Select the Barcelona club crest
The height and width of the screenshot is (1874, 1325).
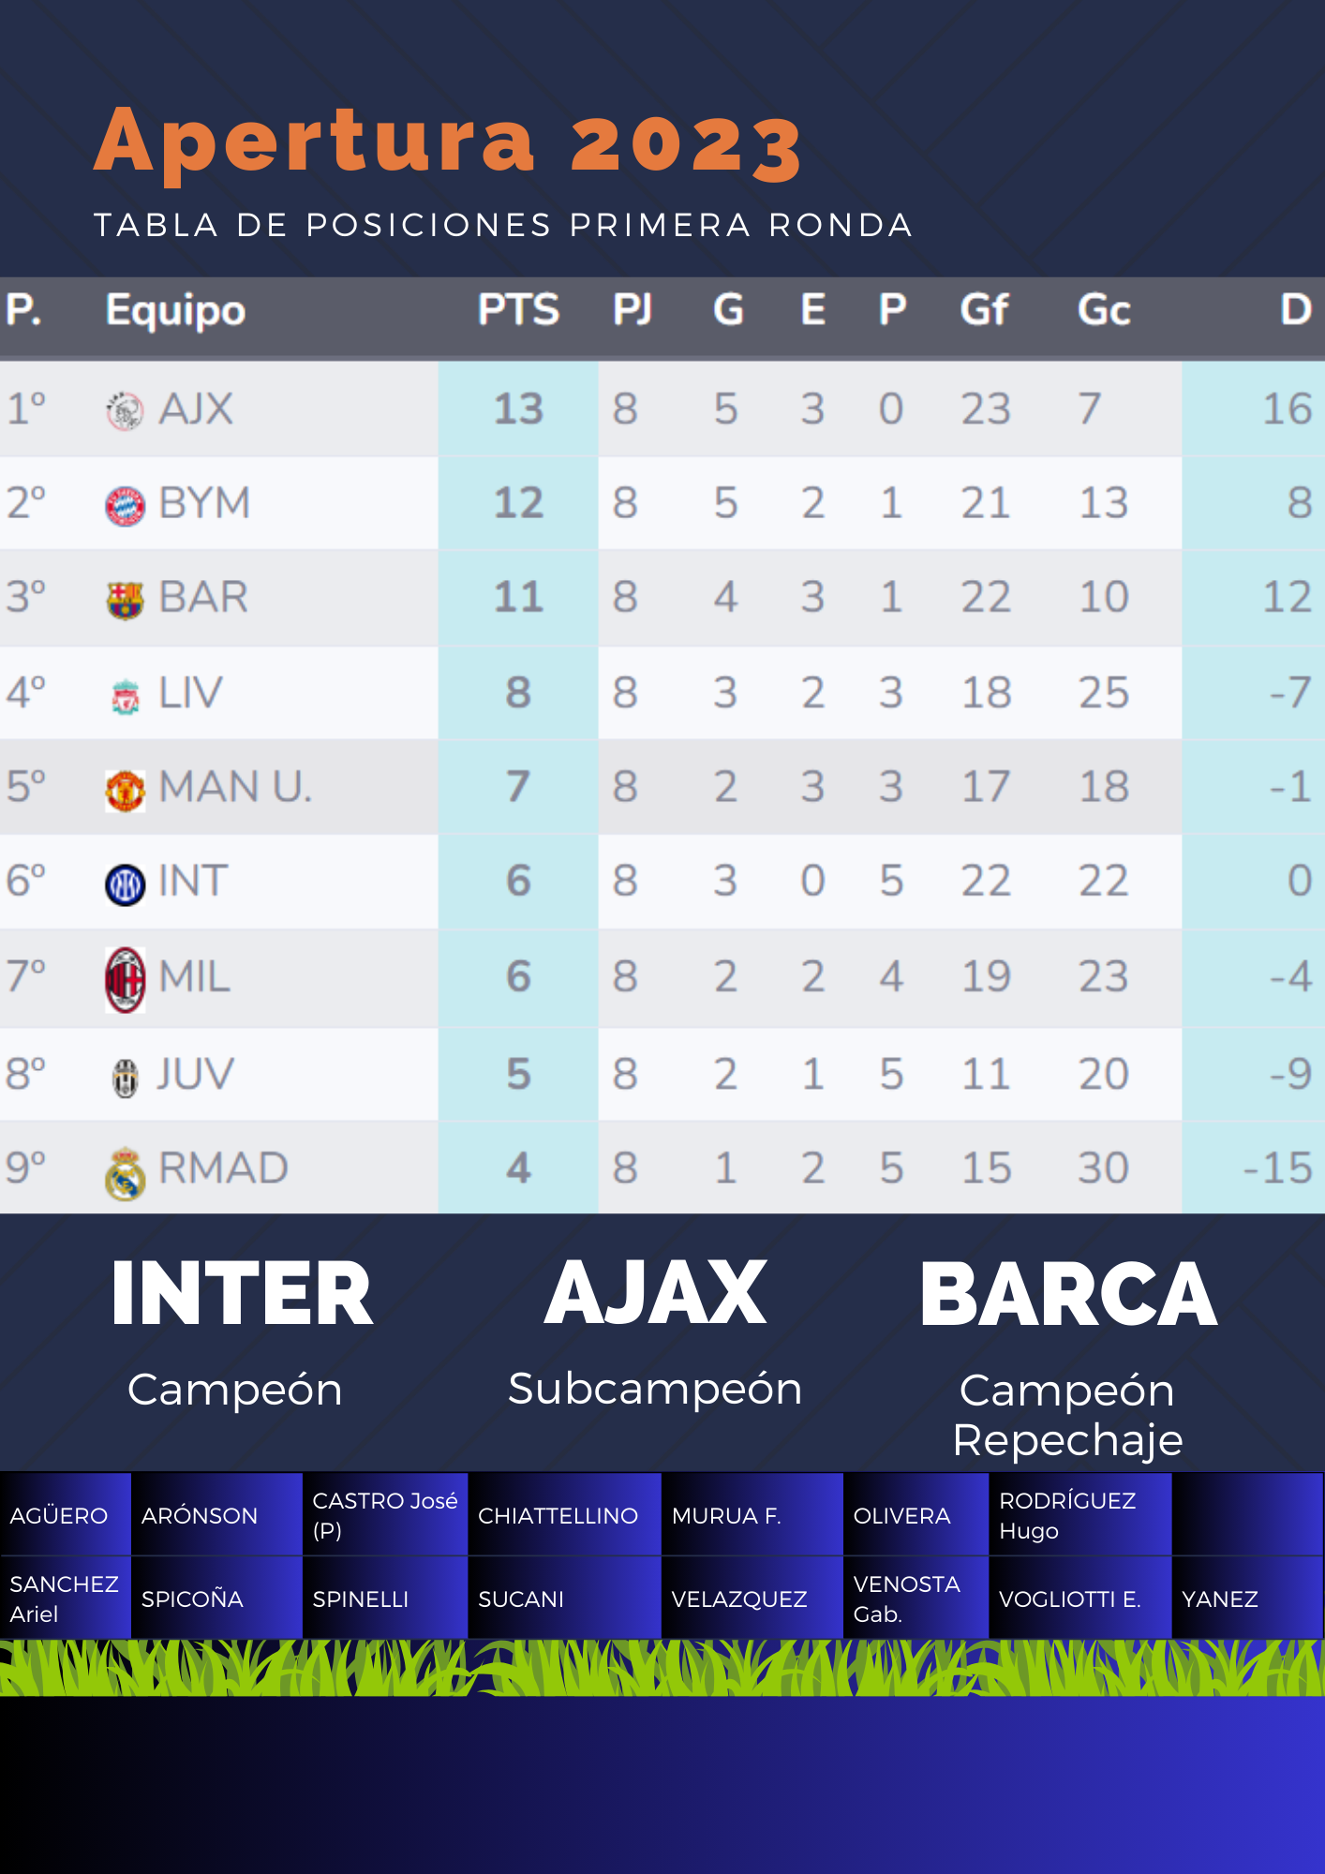point(125,600)
